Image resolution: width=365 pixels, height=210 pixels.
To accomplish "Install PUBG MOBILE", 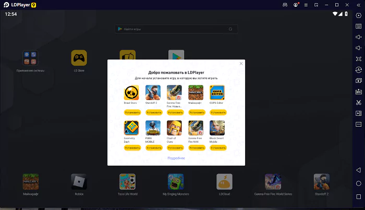I will coord(154,148).
